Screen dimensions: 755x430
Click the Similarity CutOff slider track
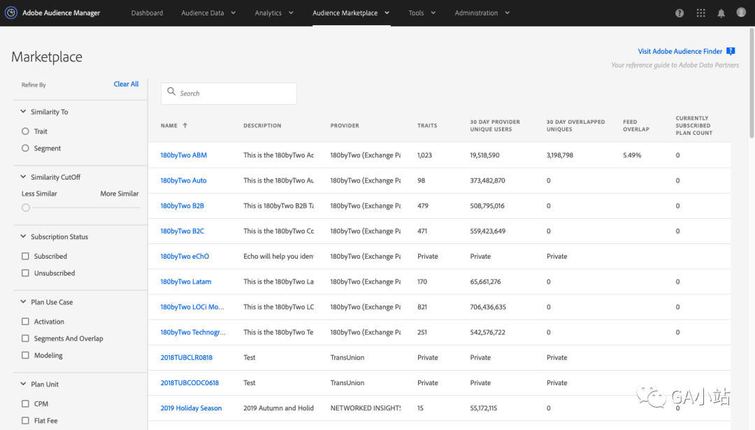coord(85,208)
